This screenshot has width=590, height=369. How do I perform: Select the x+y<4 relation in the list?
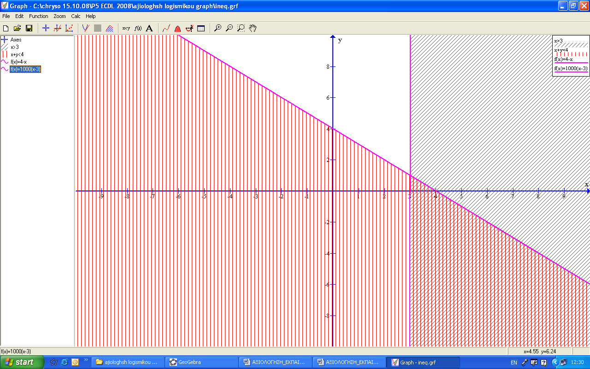17,54
